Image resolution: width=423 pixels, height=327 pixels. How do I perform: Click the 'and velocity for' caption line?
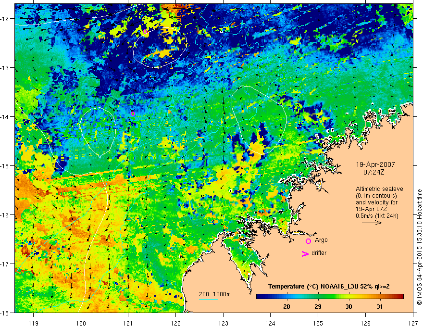click(376, 202)
